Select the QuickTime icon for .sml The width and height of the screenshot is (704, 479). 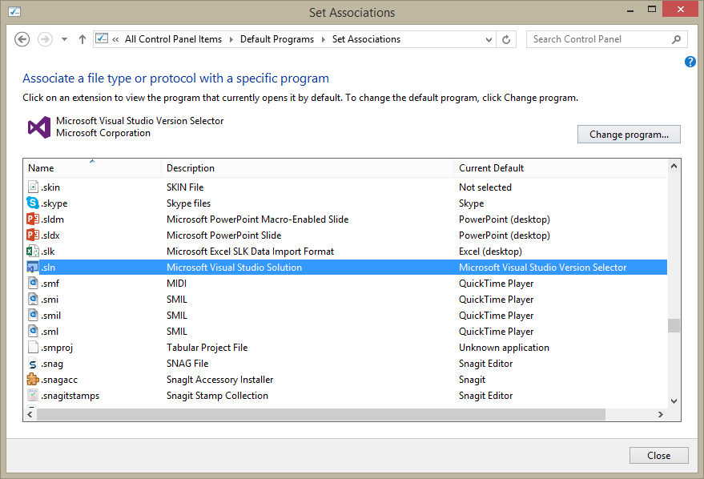pos(33,331)
